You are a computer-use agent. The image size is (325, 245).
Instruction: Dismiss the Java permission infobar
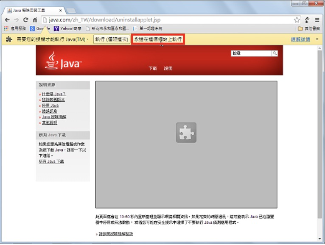point(317,39)
